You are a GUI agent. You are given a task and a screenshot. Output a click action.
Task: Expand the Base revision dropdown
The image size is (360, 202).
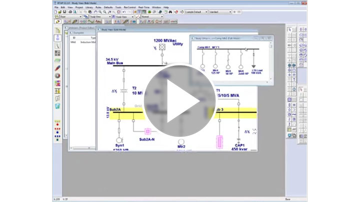click(80, 17)
